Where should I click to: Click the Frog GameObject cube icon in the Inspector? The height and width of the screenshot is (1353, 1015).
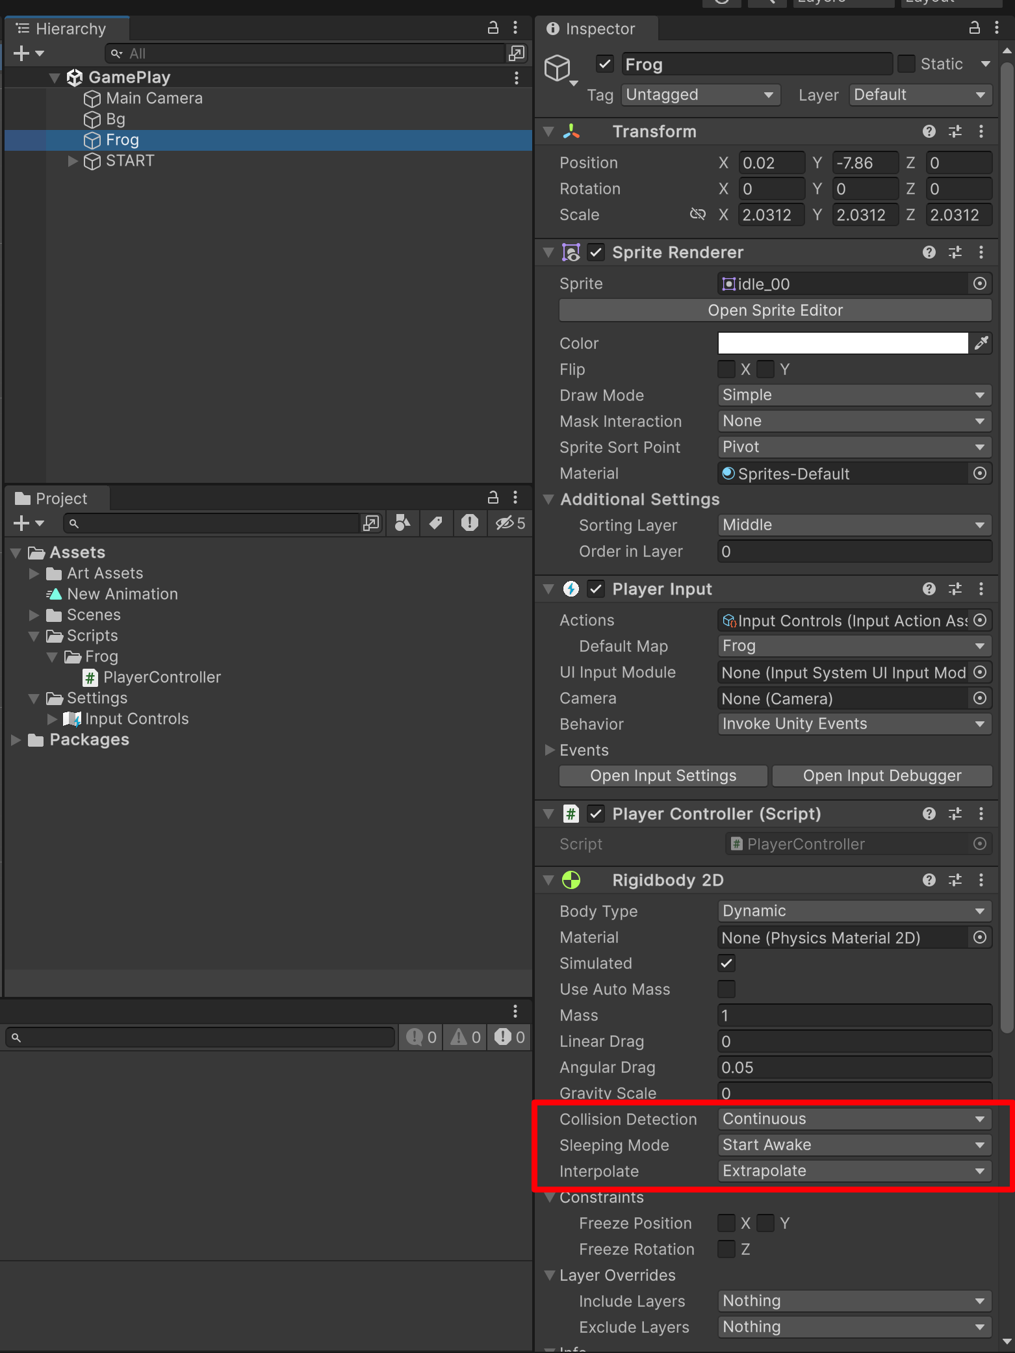(x=558, y=68)
